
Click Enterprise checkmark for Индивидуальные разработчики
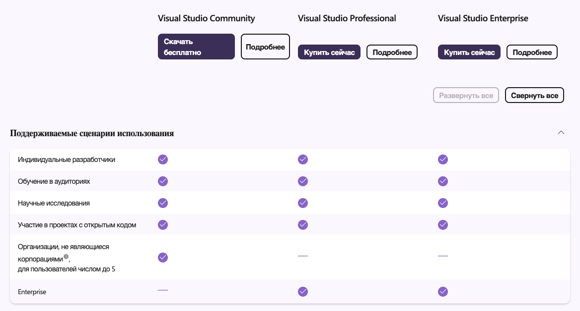click(443, 159)
